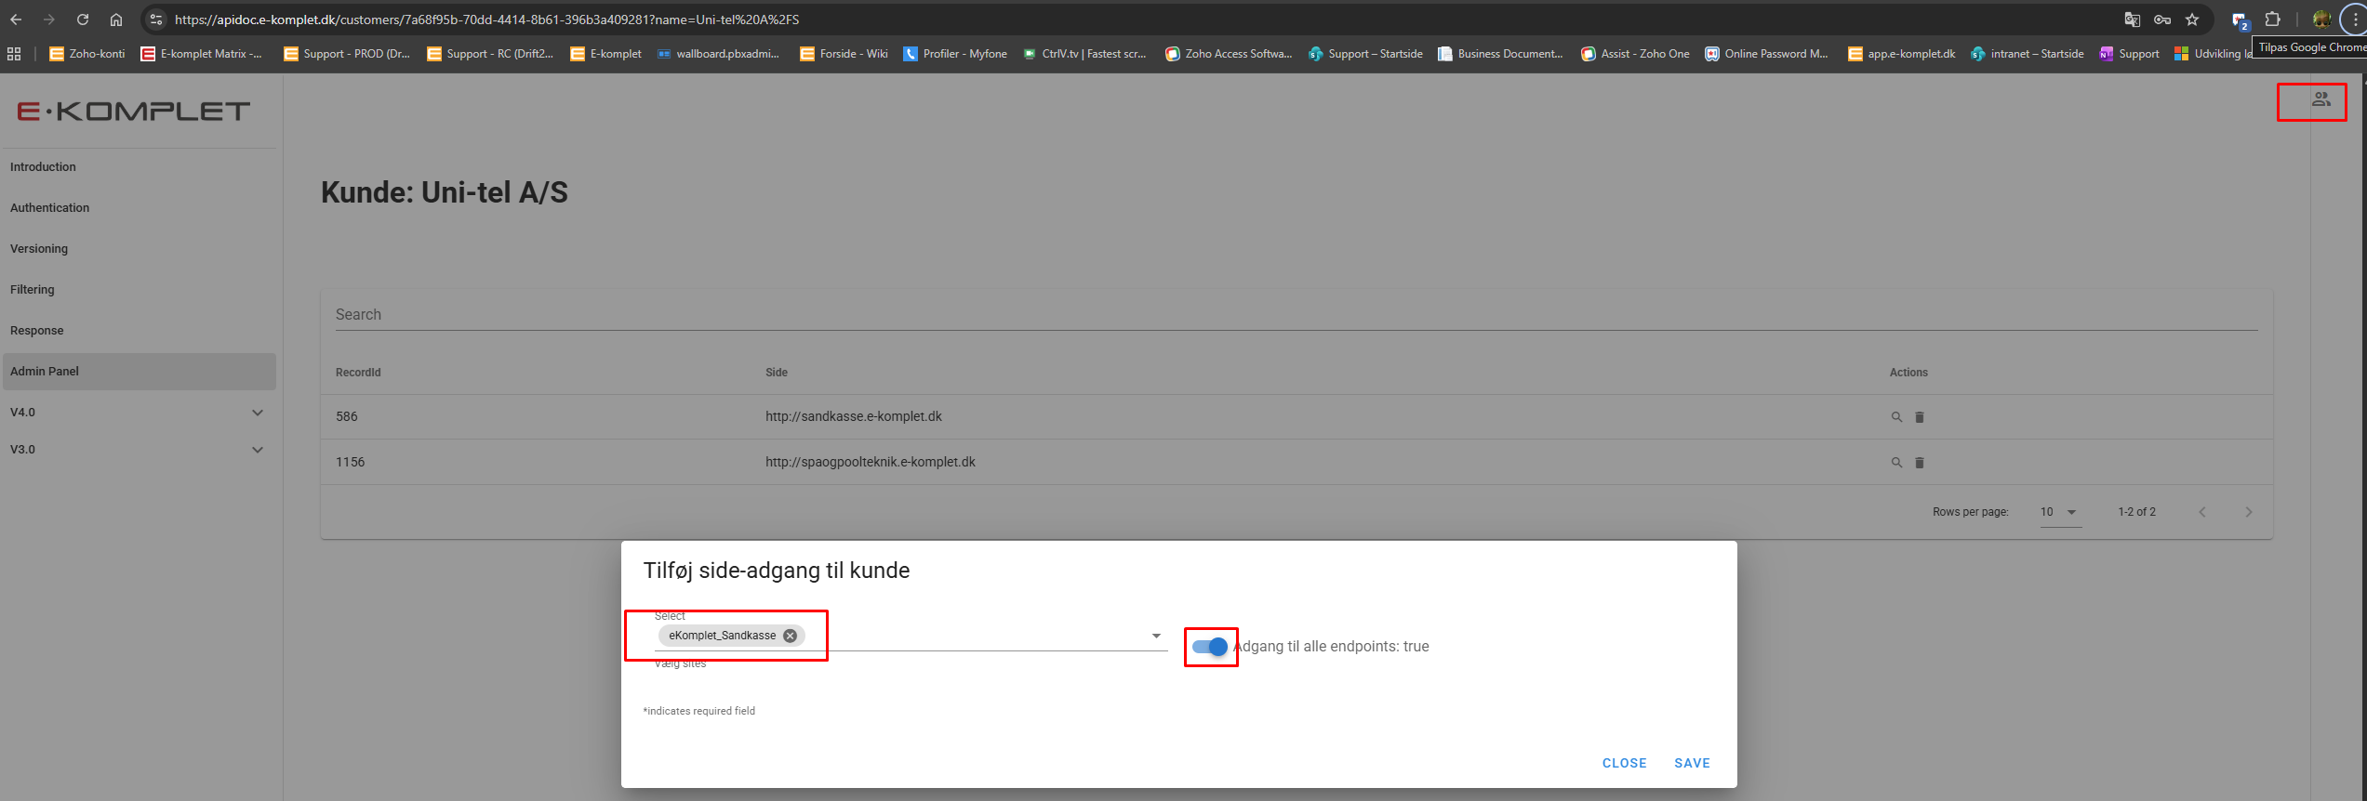
Task: Delete record 1156 using trash icon
Action: (1919, 463)
